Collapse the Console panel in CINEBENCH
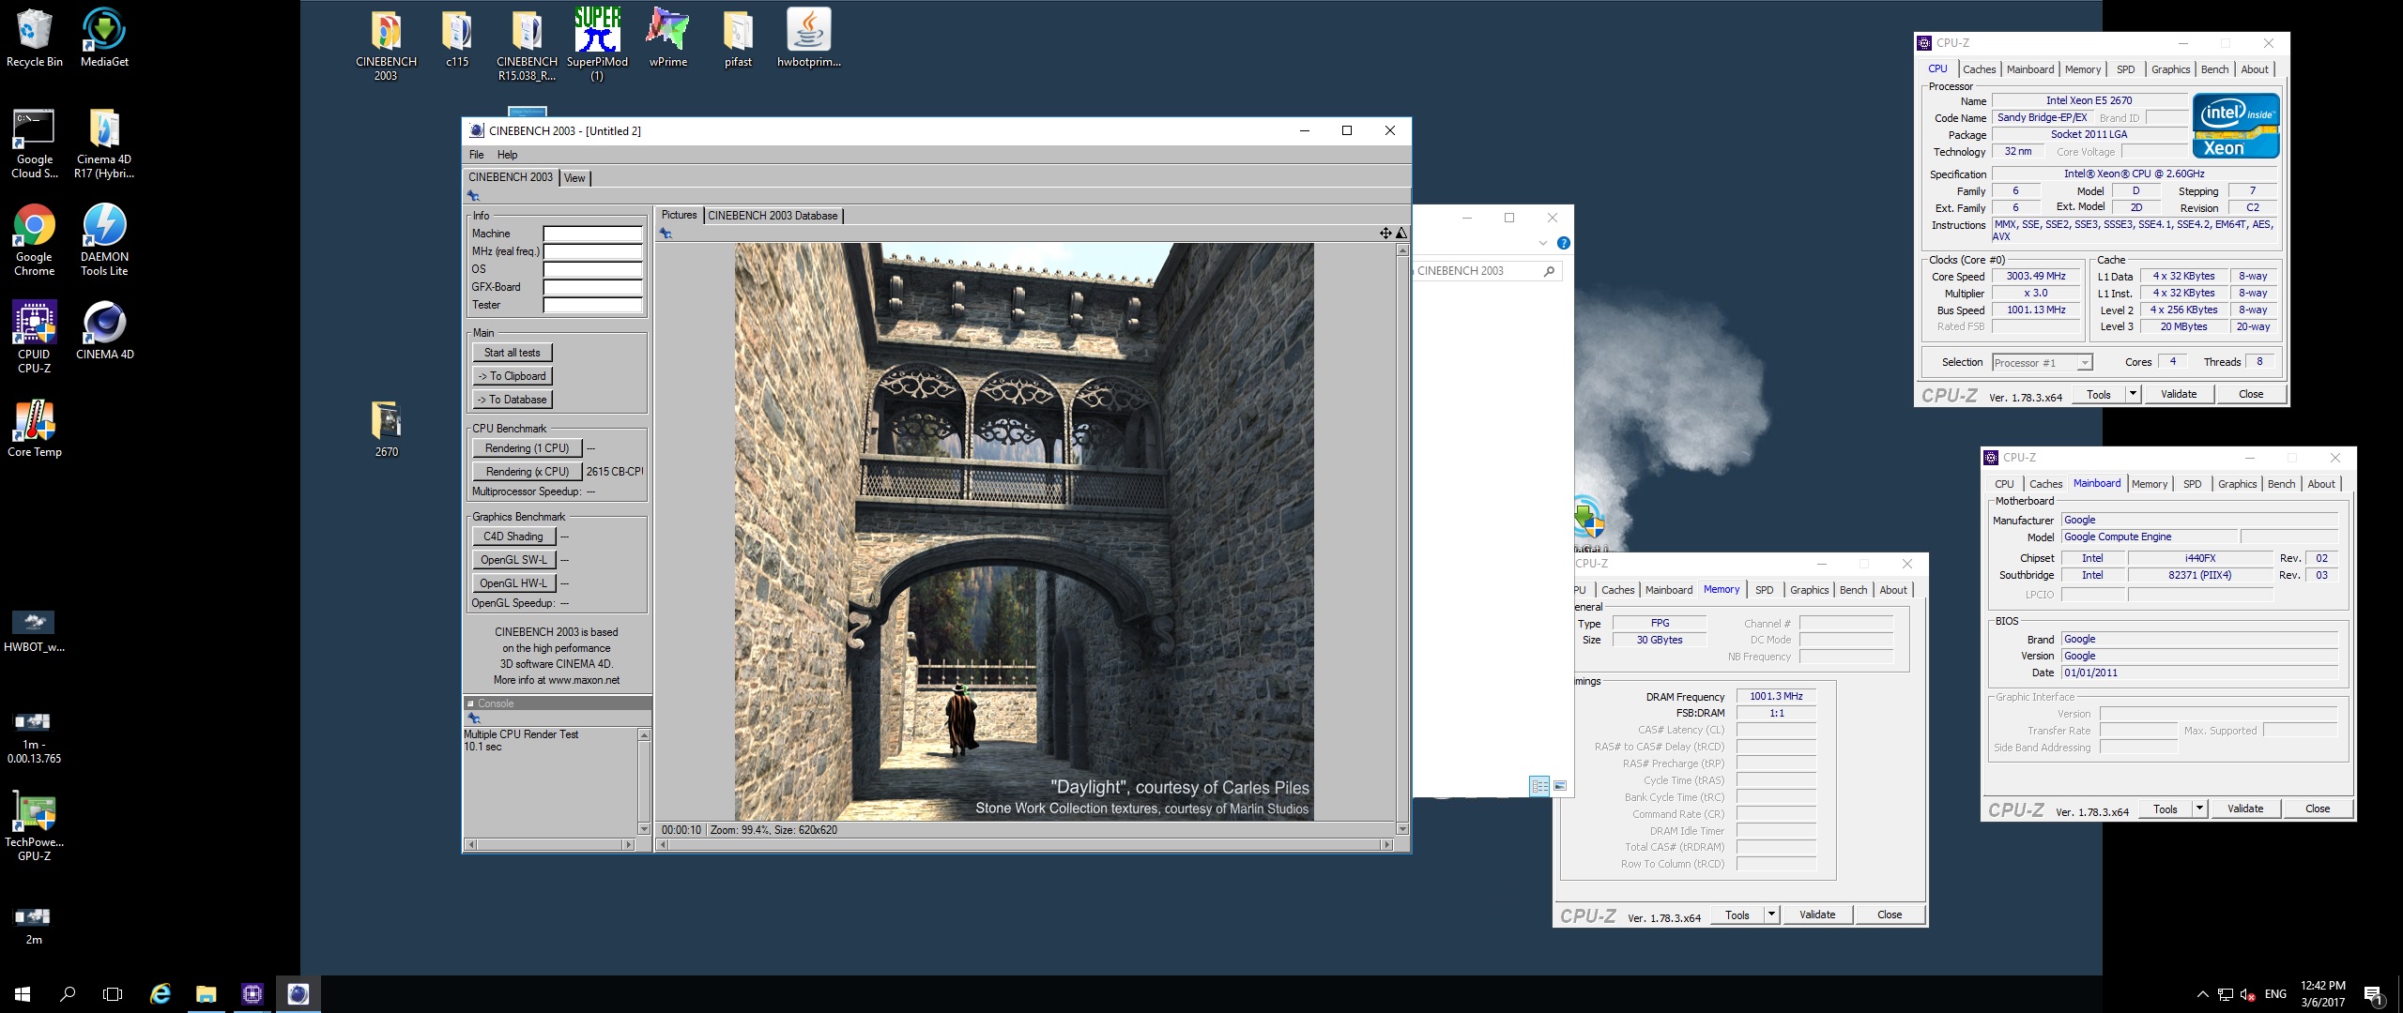 (471, 703)
